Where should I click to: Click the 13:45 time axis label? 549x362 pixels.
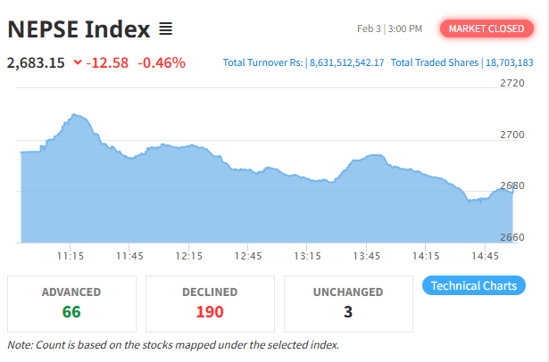click(366, 256)
